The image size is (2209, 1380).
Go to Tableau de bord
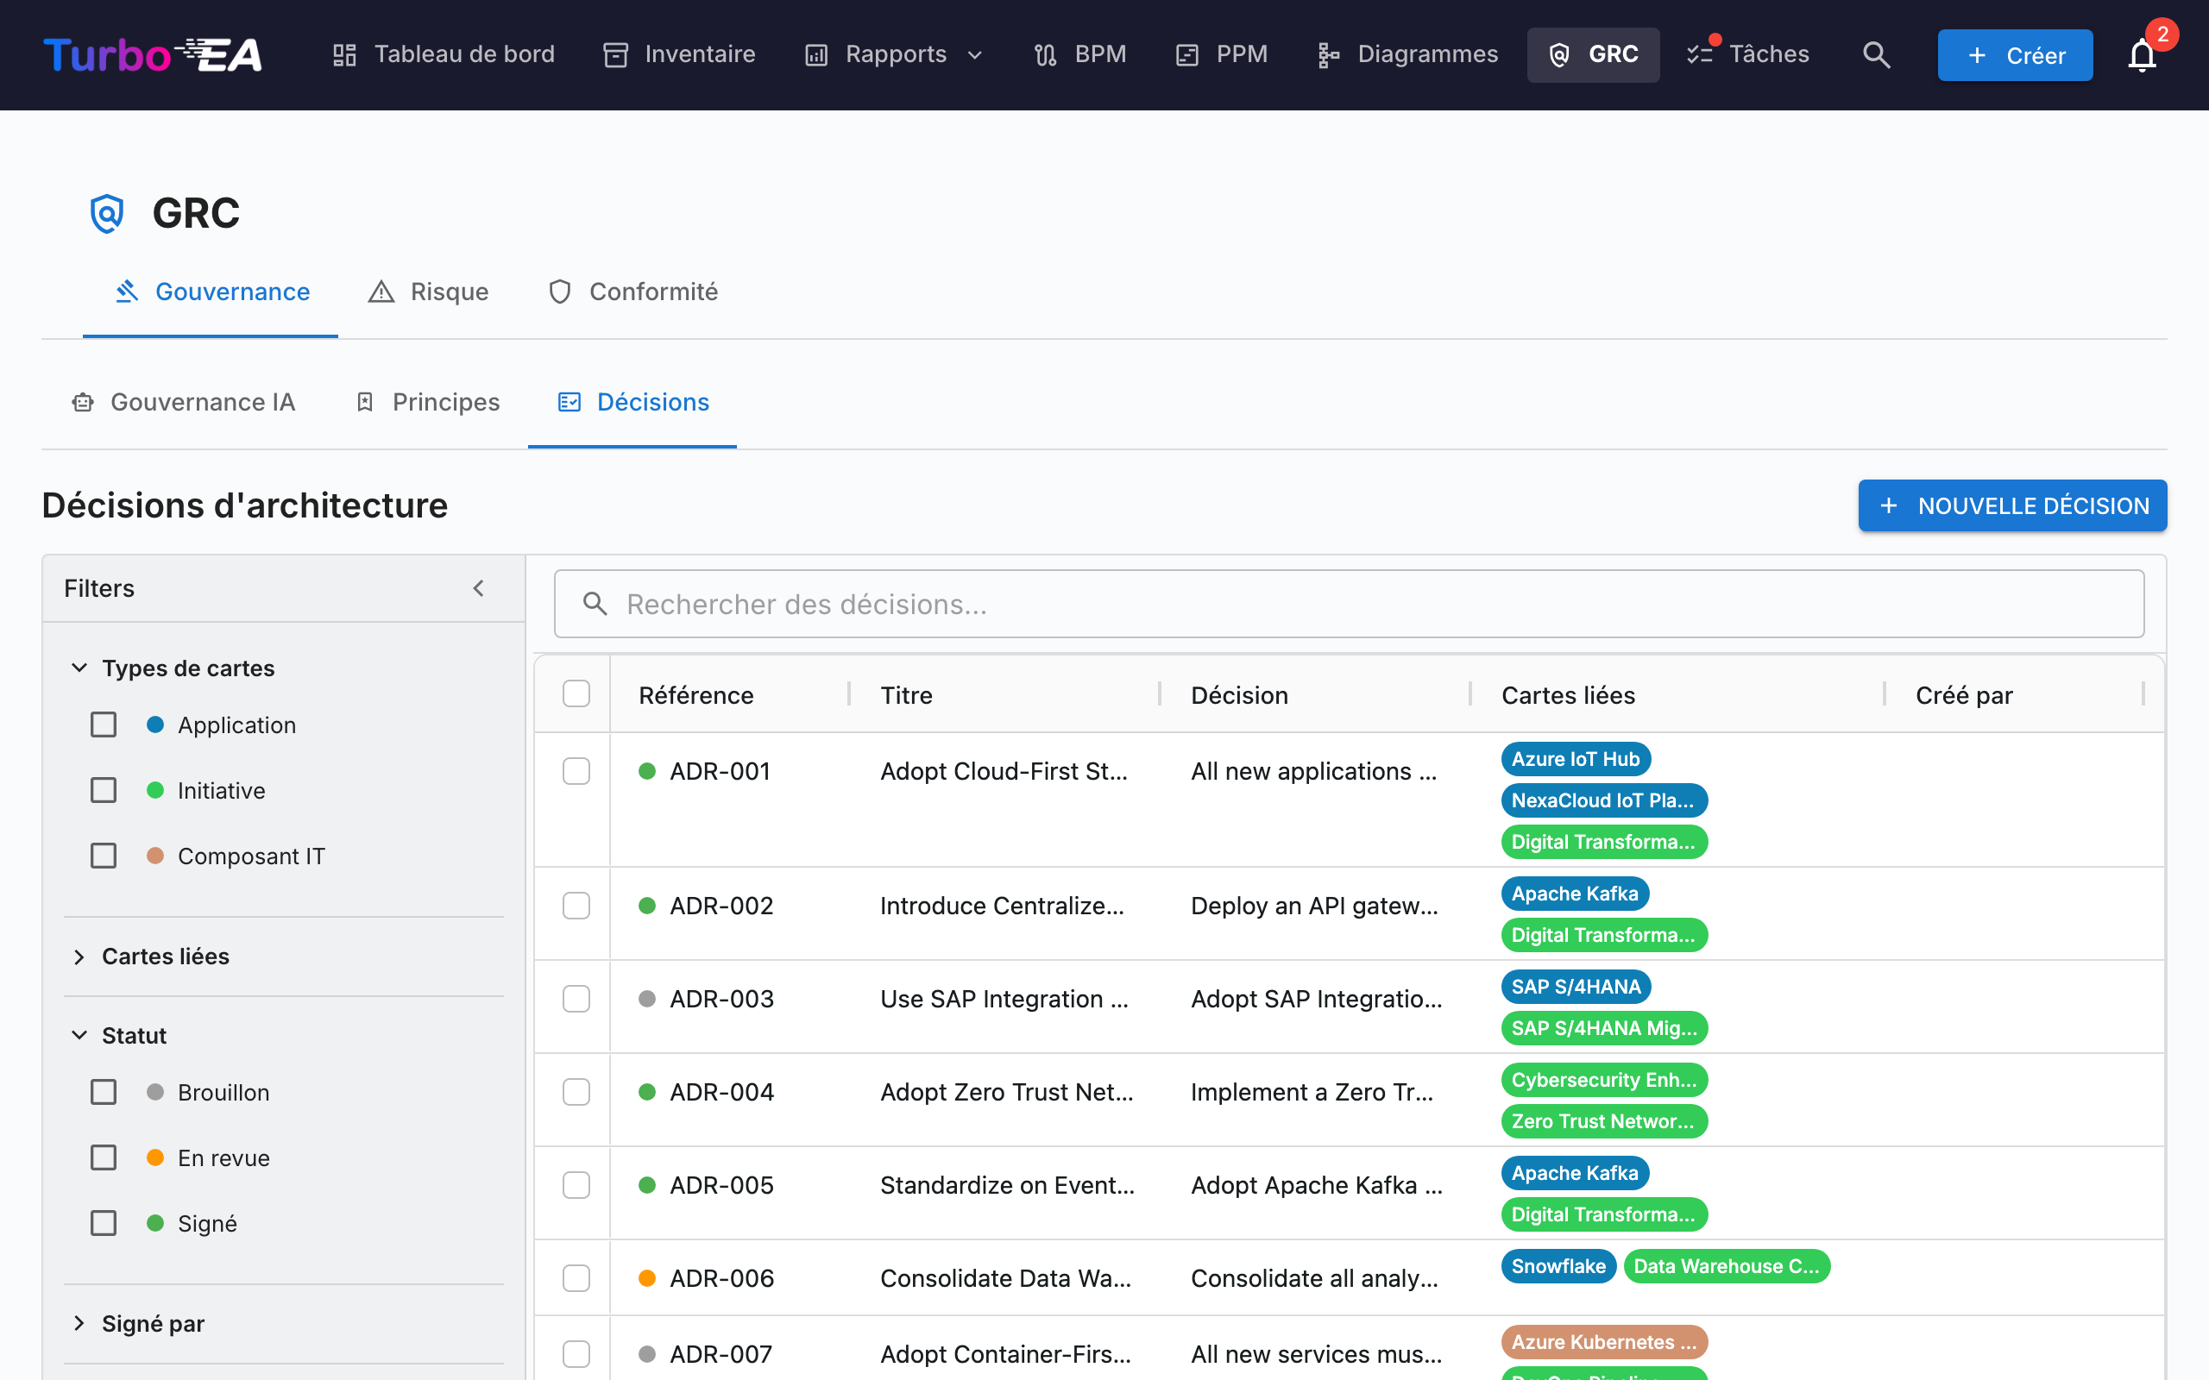pyautogui.click(x=443, y=54)
